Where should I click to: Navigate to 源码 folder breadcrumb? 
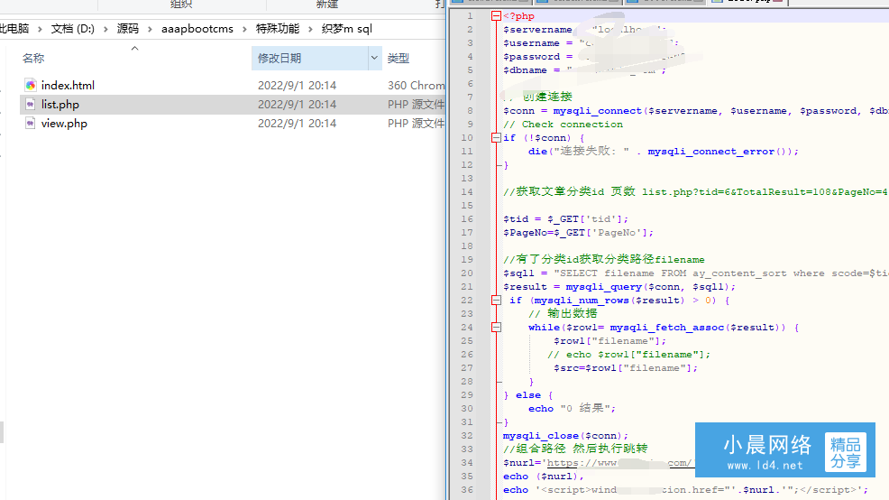pyautogui.click(x=127, y=29)
